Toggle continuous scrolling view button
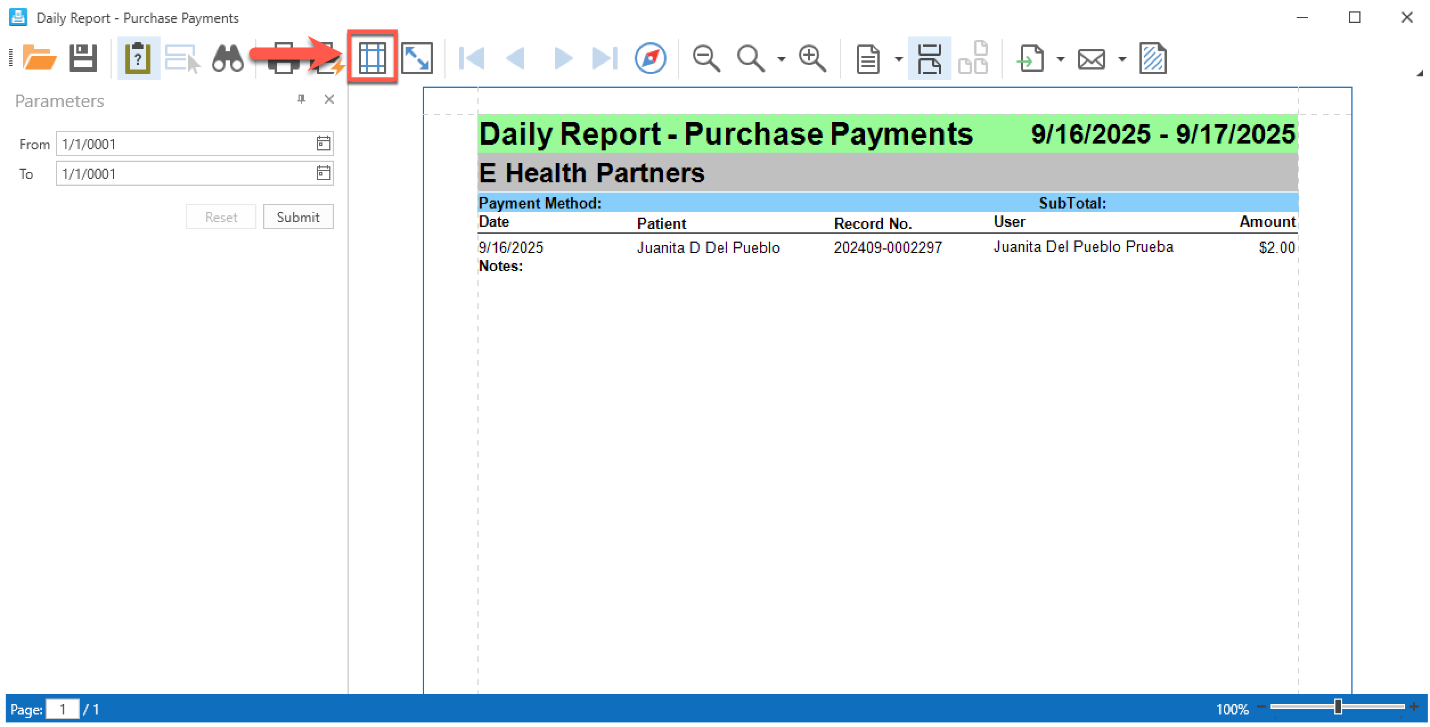Screen dimensions: 1430x727 pyautogui.click(x=929, y=58)
